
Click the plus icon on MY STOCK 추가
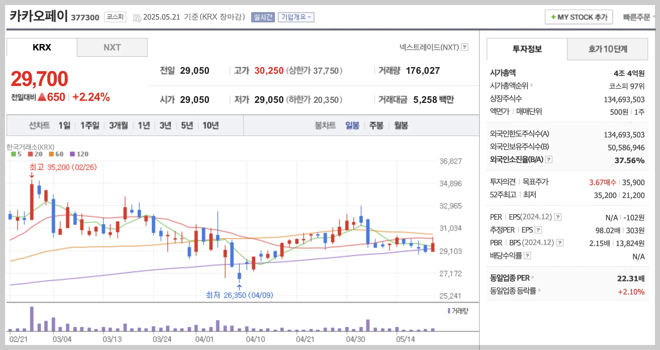tap(553, 17)
